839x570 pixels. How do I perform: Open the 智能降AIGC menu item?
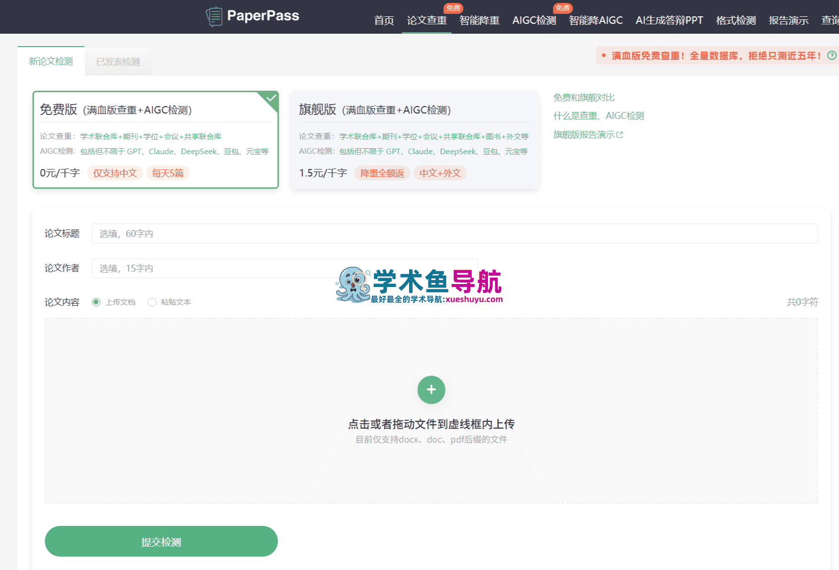pyautogui.click(x=596, y=20)
